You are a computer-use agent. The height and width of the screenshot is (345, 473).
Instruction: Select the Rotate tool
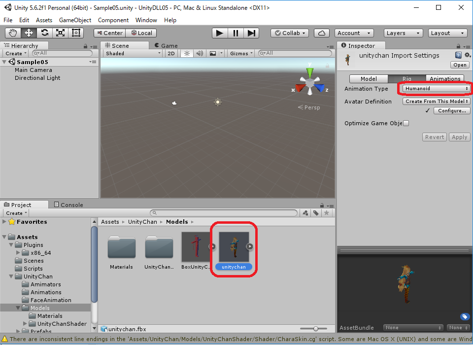(x=44, y=33)
